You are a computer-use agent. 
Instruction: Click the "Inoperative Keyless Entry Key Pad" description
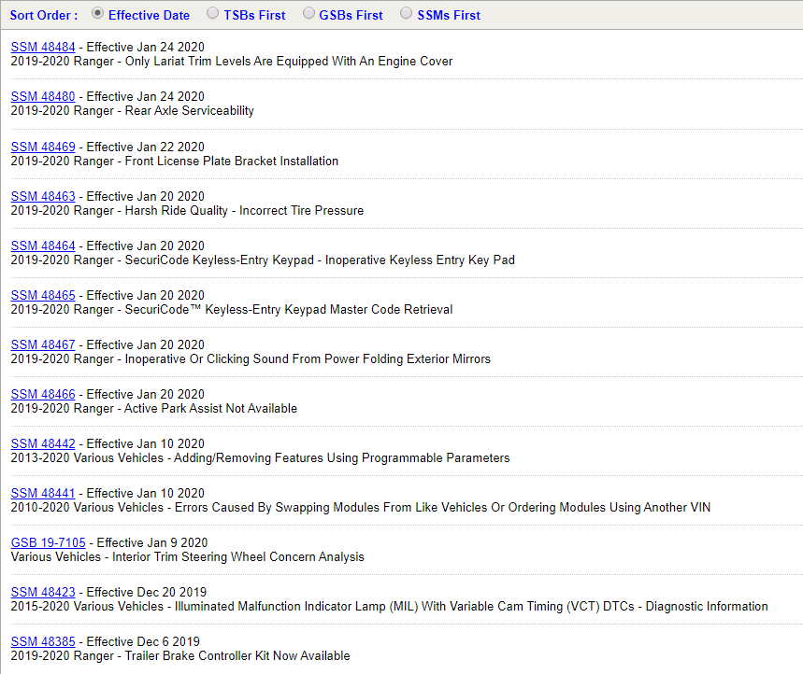point(263,260)
